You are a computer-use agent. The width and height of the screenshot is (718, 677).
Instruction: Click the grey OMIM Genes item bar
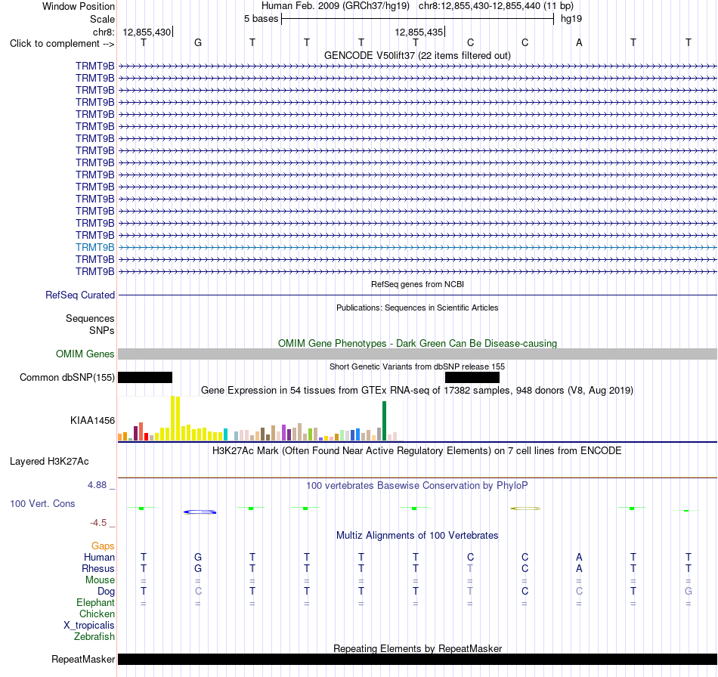(417, 354)
